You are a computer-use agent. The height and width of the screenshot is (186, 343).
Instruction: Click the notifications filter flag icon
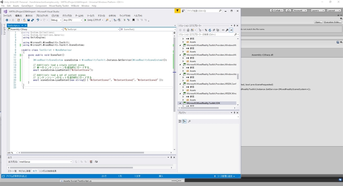(177, 11)
